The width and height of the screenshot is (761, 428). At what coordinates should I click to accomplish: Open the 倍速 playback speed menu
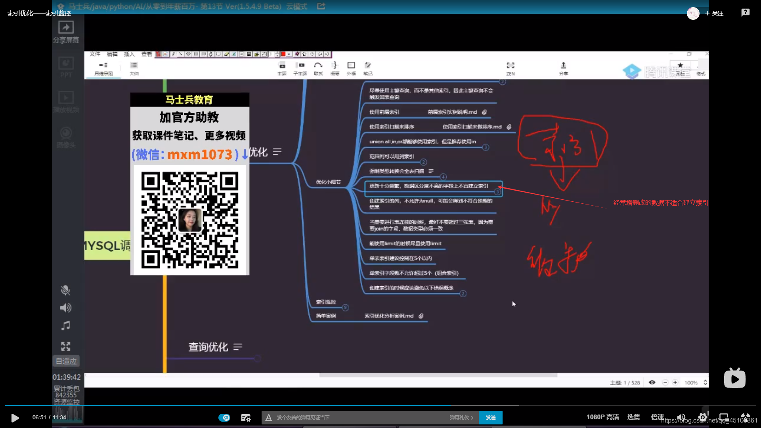[x=657, y=417]
